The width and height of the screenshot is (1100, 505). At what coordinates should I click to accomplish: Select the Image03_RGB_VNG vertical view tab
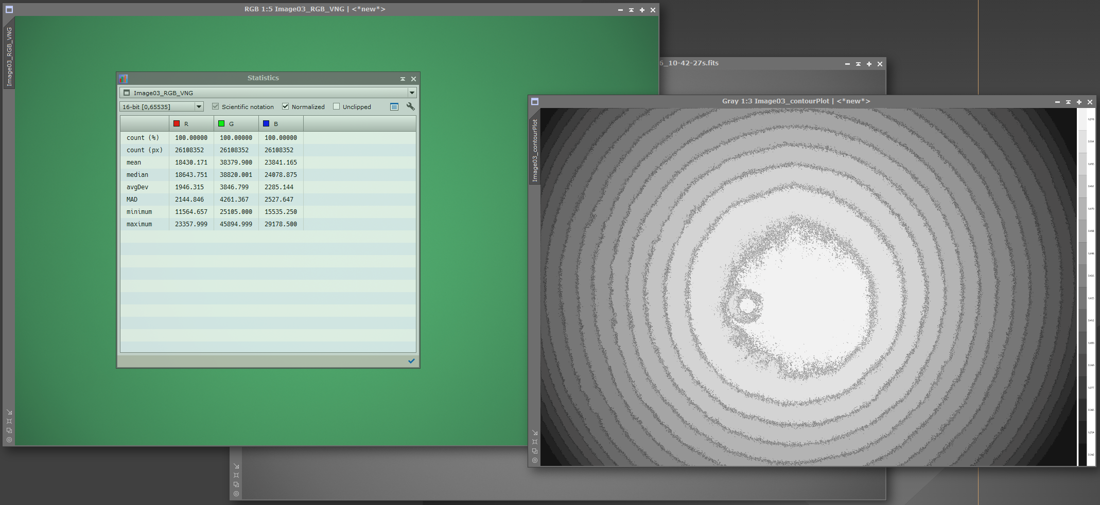pos(9,57)
